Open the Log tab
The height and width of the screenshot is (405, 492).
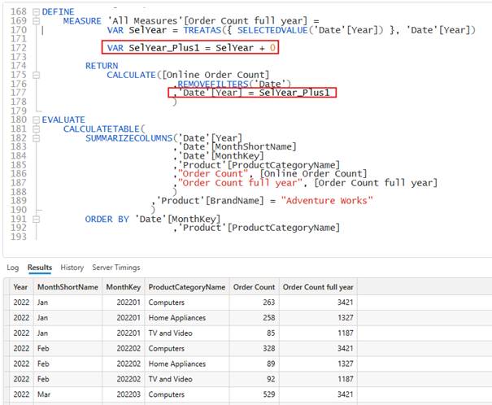(x=12, y=268)
